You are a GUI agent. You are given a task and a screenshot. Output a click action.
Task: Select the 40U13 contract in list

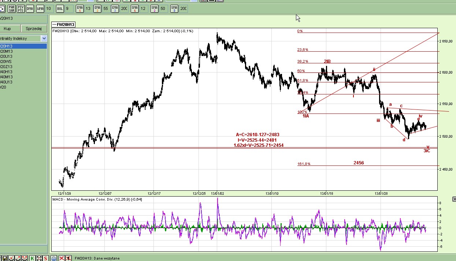pos(23,82)
